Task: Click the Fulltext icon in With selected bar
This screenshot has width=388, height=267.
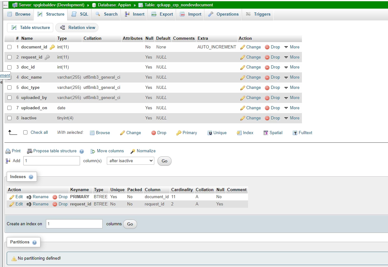Action: pyautogui.click(x=295, y=133)
